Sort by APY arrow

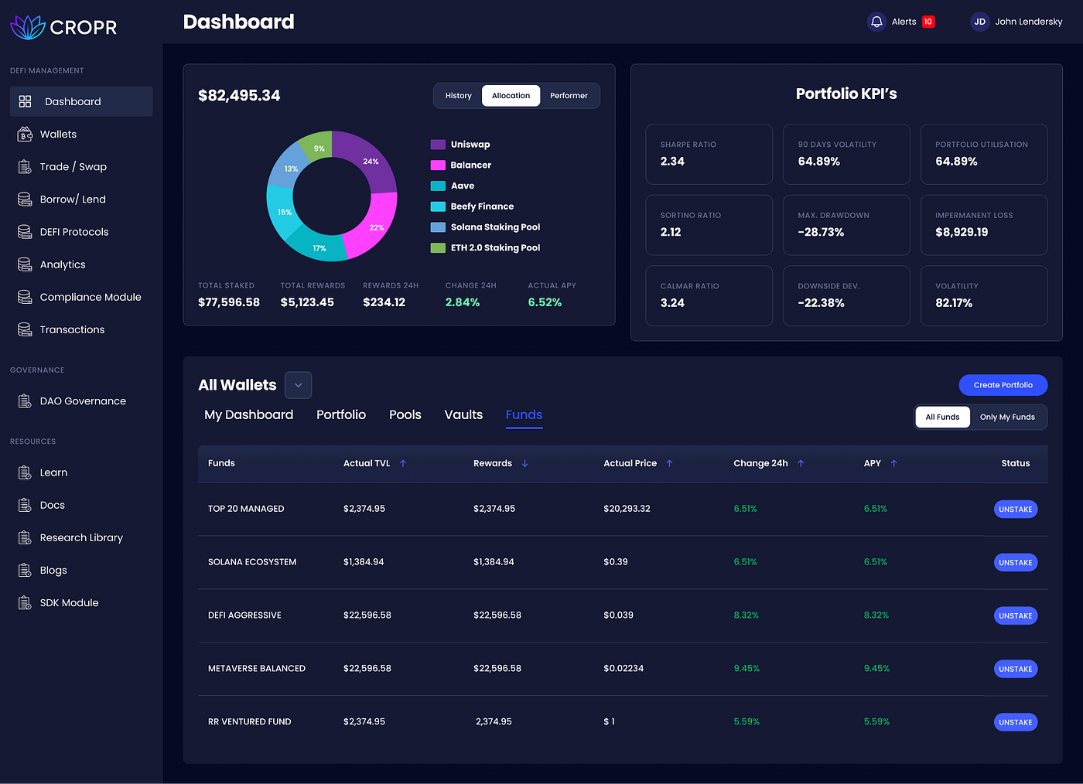[x=894, y=463]
